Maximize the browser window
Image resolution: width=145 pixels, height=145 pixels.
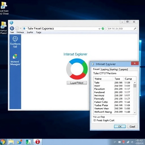point(127,22)
